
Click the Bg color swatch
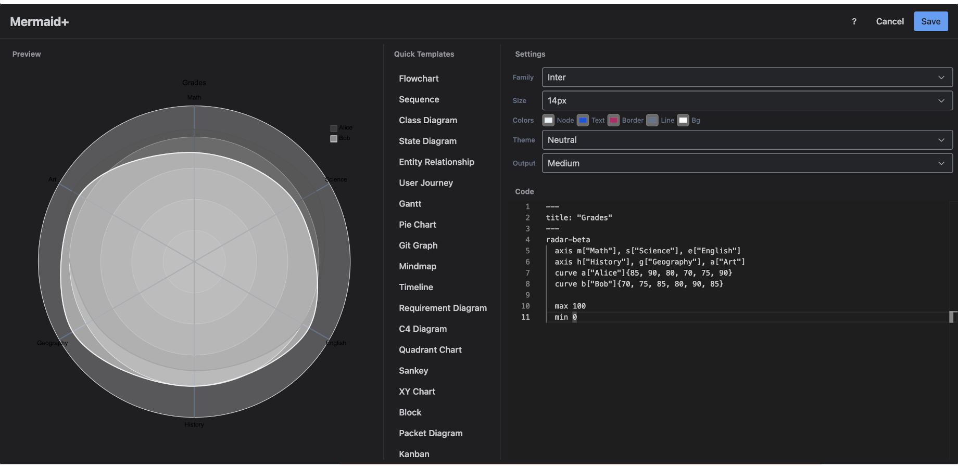[683, 120]
